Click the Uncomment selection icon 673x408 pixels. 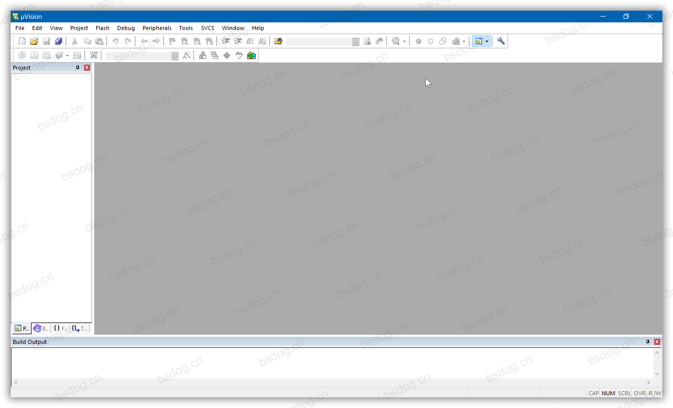(262, 41)
